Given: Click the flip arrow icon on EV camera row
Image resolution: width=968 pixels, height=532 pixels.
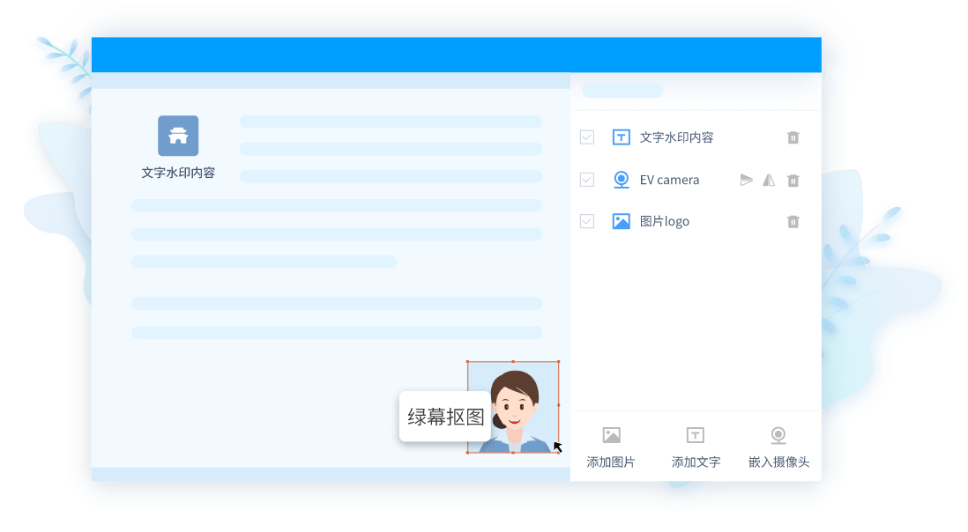Looking at the screenshot, I should (745, 179).
